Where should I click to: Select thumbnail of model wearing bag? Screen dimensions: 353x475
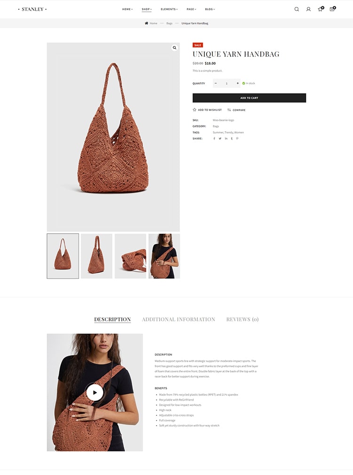(x=164, y=256)
